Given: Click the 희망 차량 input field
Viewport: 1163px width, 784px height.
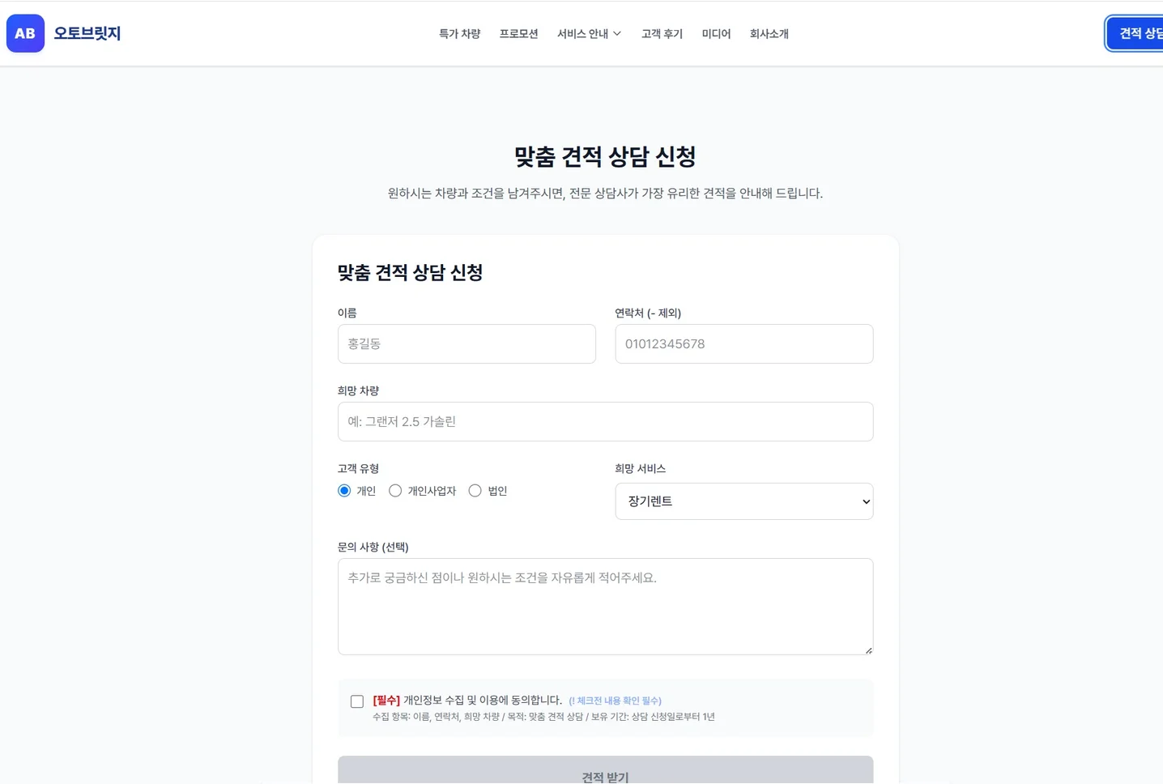Looking at the screenshot, I should pyautogui.click(x=605, y=422).
